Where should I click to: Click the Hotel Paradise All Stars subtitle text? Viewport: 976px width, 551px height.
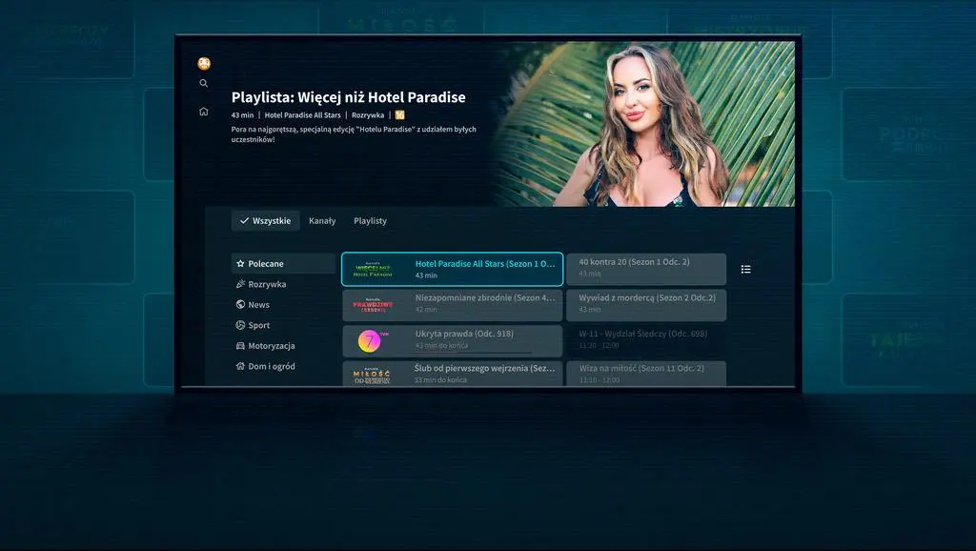302,115
